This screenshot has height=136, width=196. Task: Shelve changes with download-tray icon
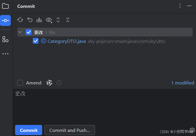point(39,20)
